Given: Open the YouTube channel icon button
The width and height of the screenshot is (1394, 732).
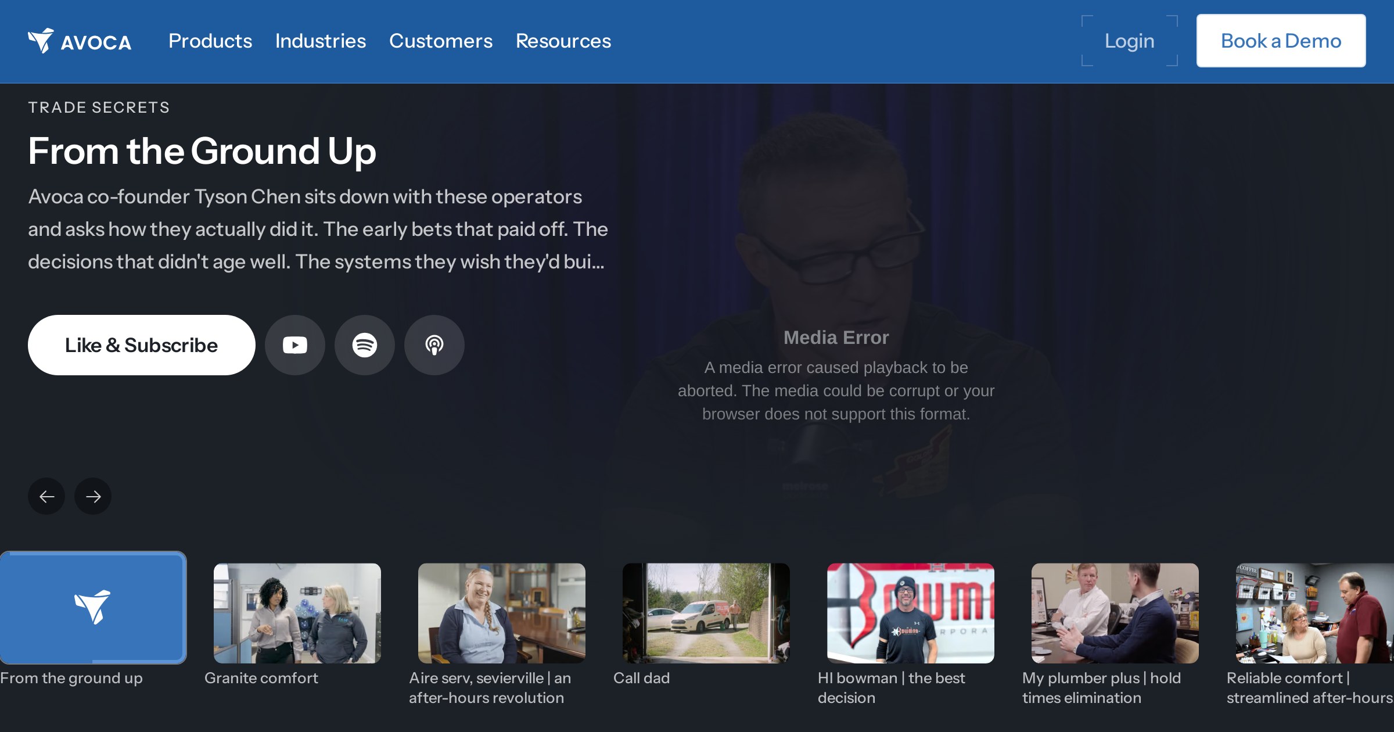Looking at the screenshot, I should pyautogui.click(x=295, y=345).
